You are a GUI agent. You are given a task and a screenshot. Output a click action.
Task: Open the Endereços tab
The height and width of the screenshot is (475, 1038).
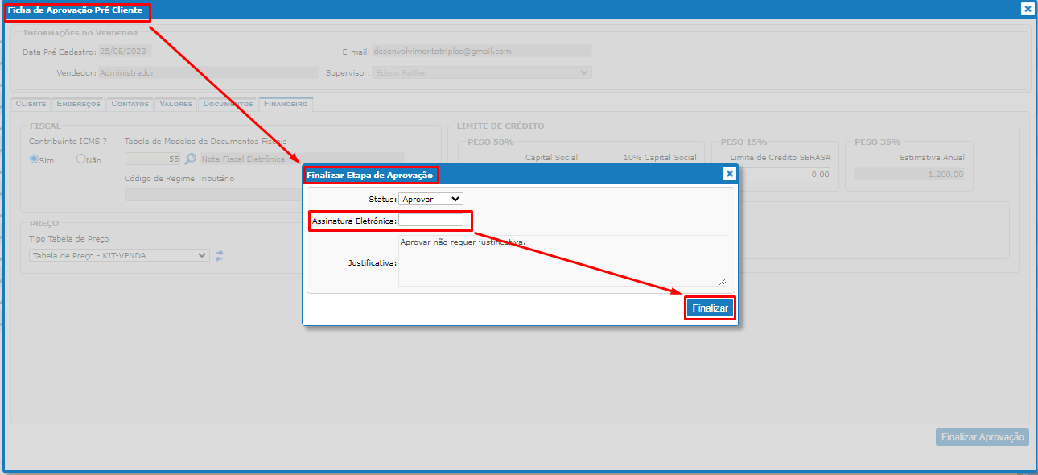pos(79,104)
